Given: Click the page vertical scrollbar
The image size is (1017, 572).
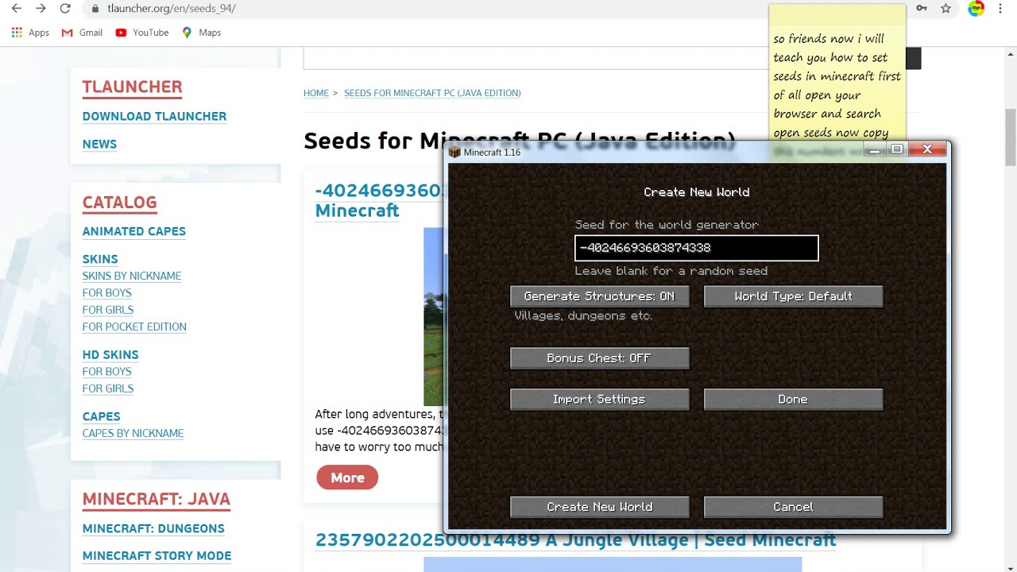Looking at the screenshot, I should coord(1011,137).
